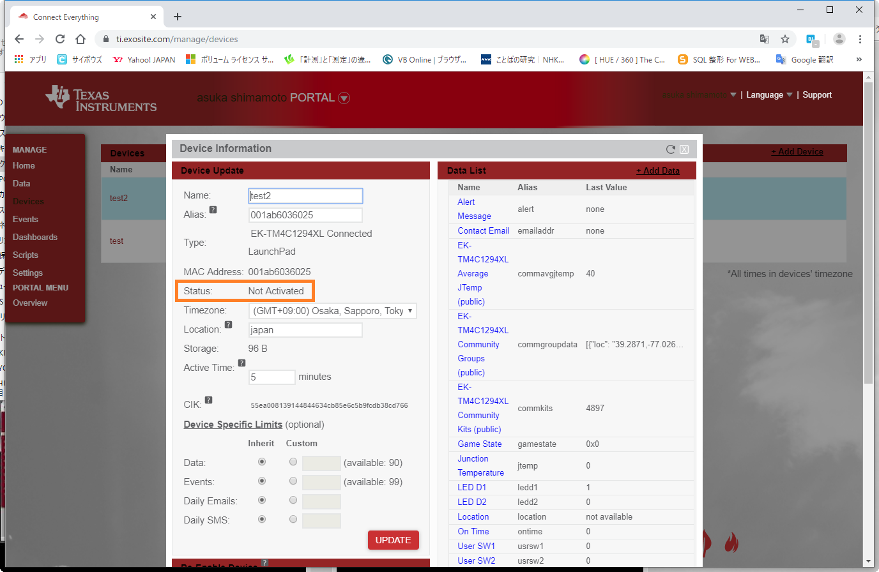
Task: Select Custom for Data limit
Action: (x=293, y=462)
